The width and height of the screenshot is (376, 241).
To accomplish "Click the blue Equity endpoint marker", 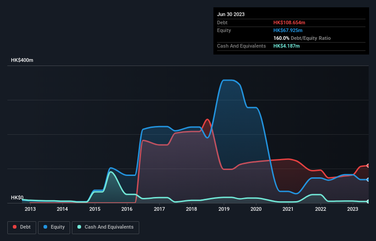I will [x=368, y=180].
